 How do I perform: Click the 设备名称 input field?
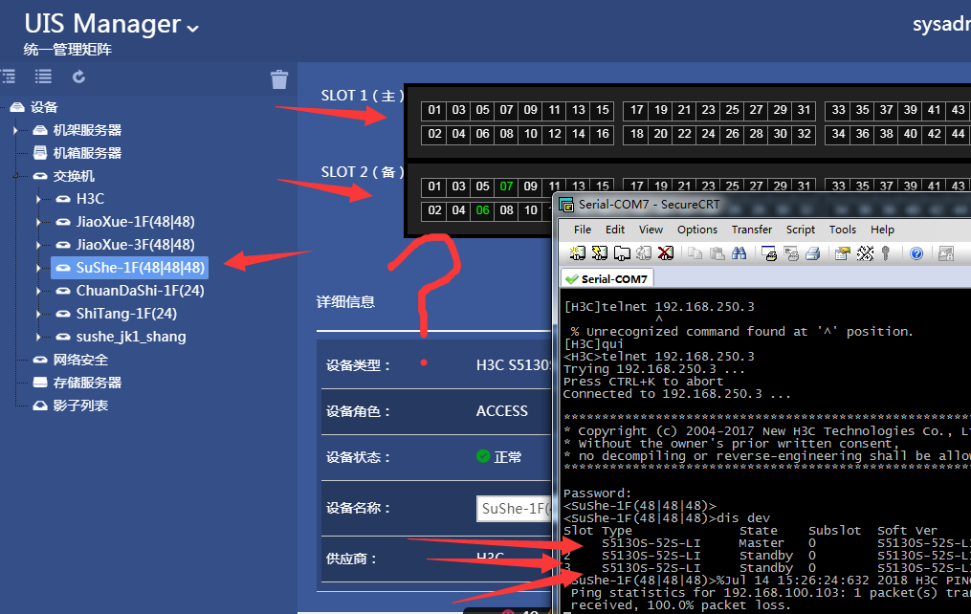point(514,509)
